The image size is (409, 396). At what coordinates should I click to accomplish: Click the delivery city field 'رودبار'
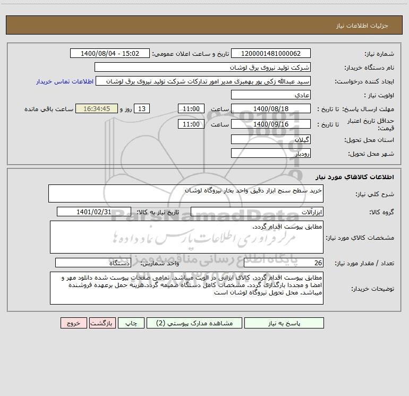271,153
